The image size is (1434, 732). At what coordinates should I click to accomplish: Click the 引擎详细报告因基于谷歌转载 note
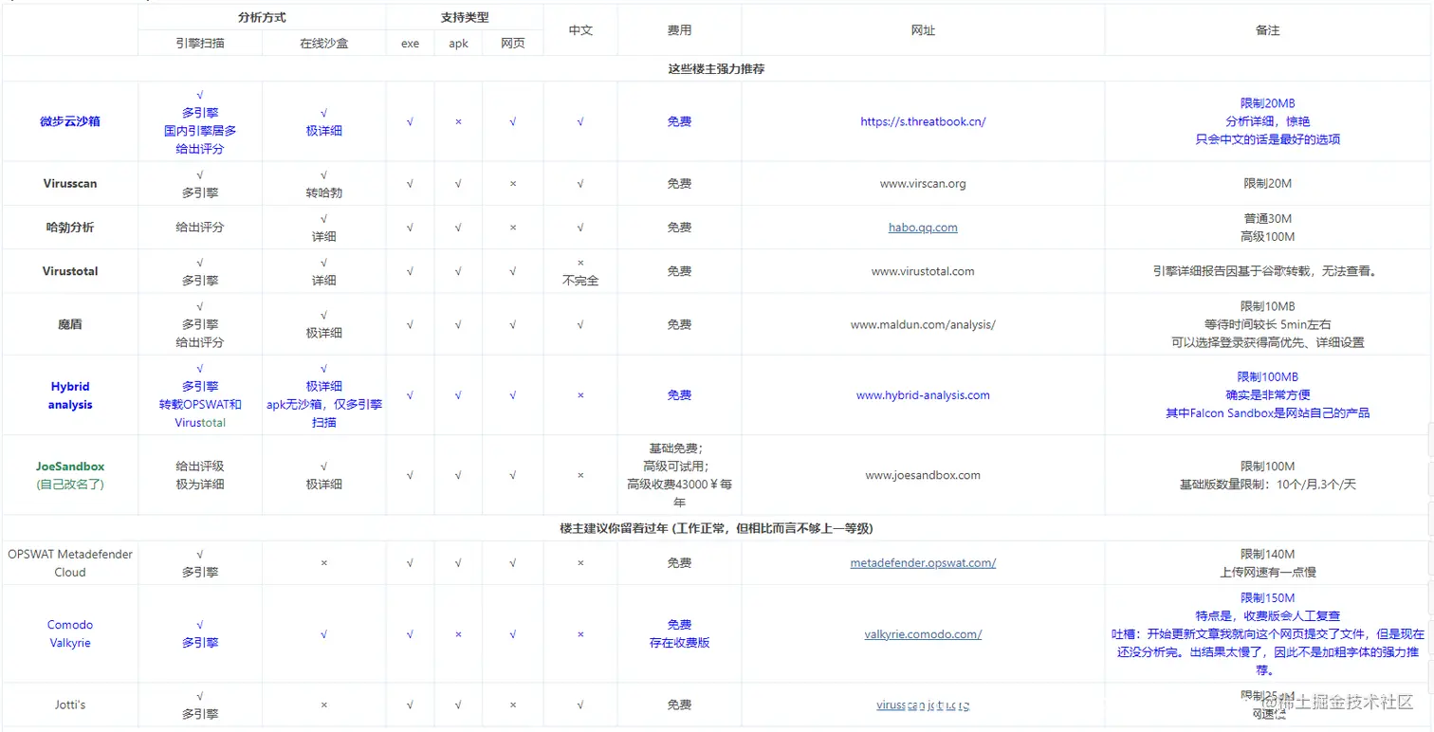click(1267, 271)
